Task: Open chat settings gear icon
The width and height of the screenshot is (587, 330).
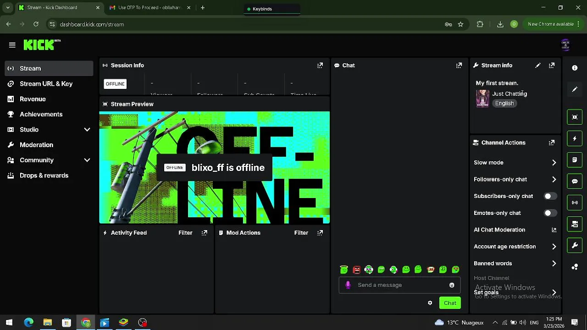Action: click(x=430, y=303)
